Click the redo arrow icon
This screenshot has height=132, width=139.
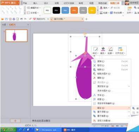coord(25,19)
